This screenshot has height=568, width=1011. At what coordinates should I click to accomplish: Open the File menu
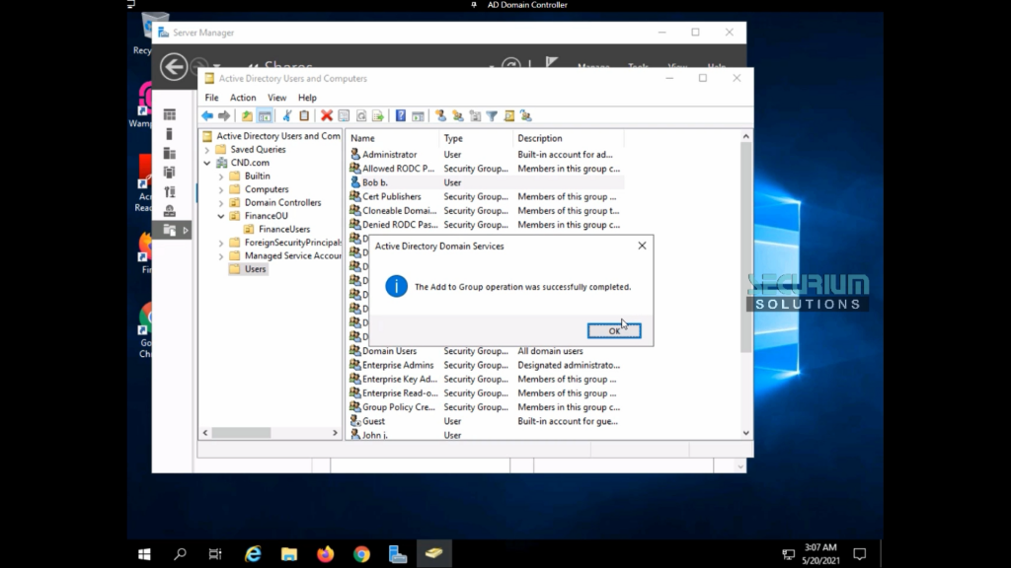coord(211,98)
